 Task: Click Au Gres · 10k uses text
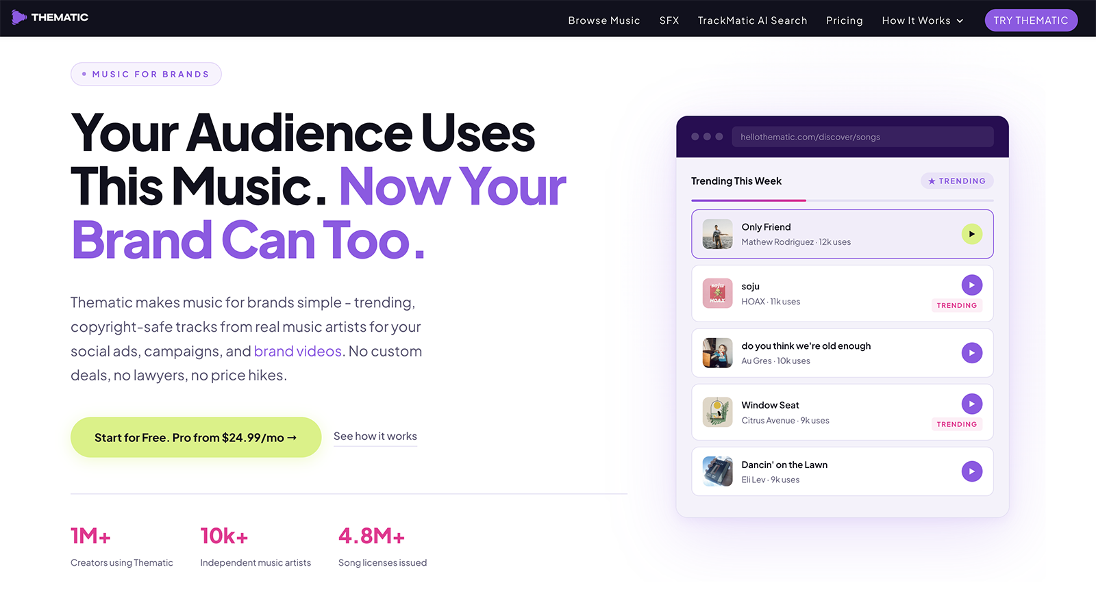pyautogui.click(x=775, y=361)
